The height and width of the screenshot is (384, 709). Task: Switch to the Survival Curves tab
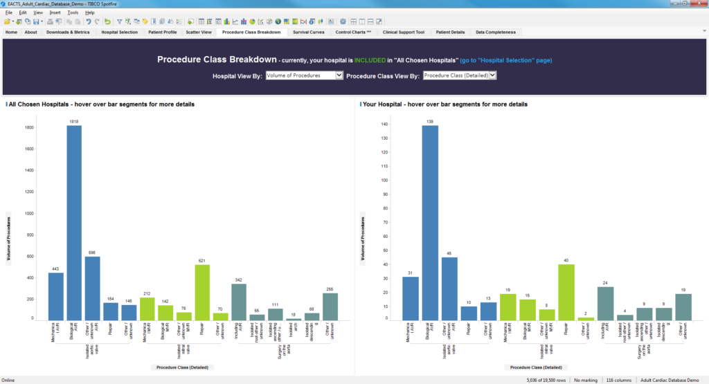coord(309,32)
